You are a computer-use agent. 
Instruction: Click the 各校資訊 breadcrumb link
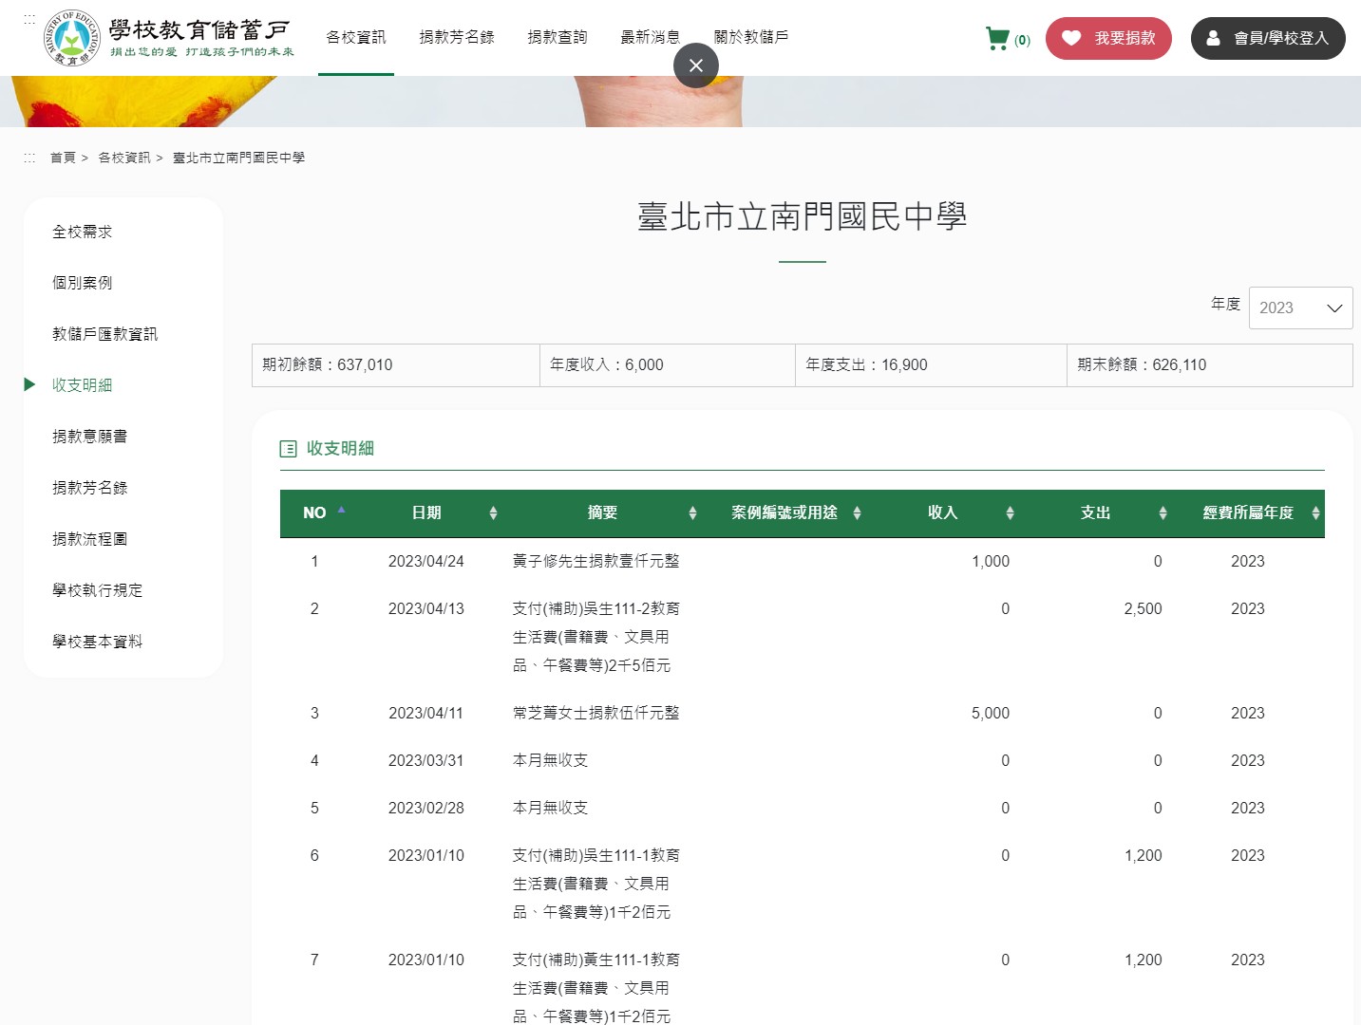[x=124, y=158]
